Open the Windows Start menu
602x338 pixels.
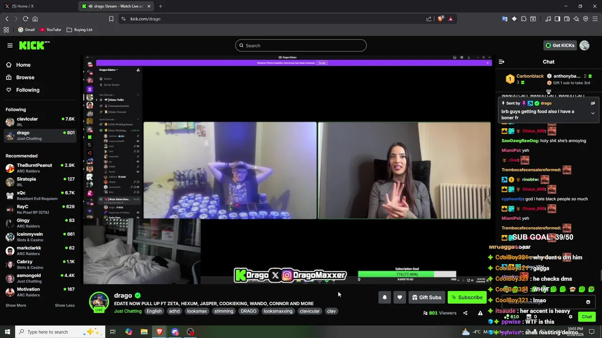coord(8,332)
